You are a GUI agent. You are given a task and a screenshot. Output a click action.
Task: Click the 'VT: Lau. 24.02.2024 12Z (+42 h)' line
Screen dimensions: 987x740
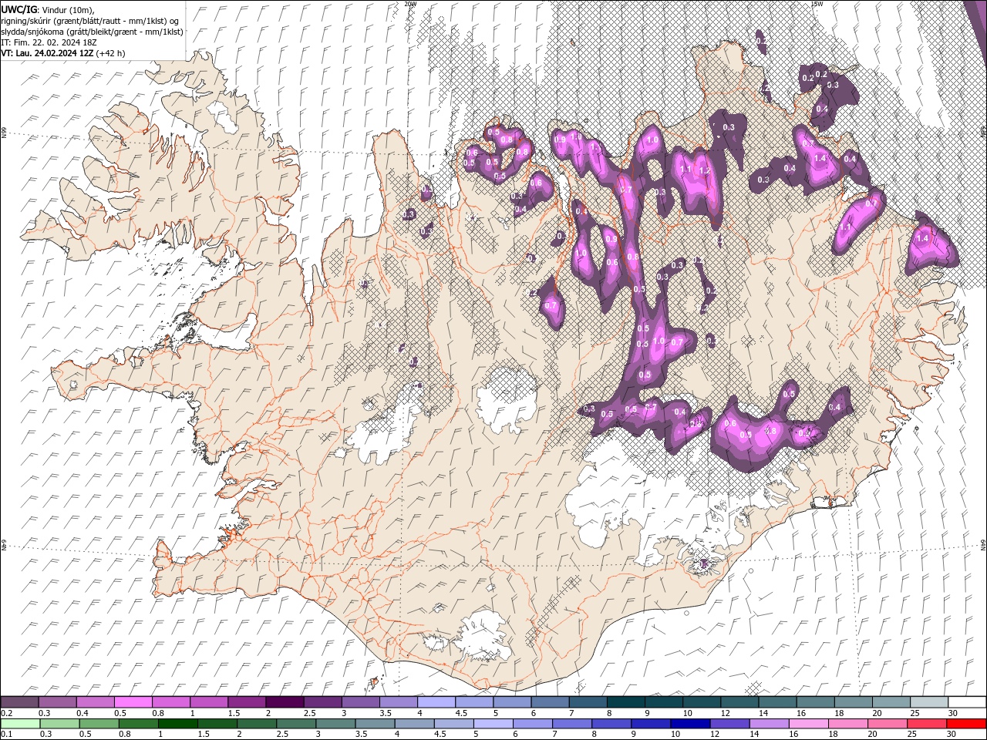62,53
